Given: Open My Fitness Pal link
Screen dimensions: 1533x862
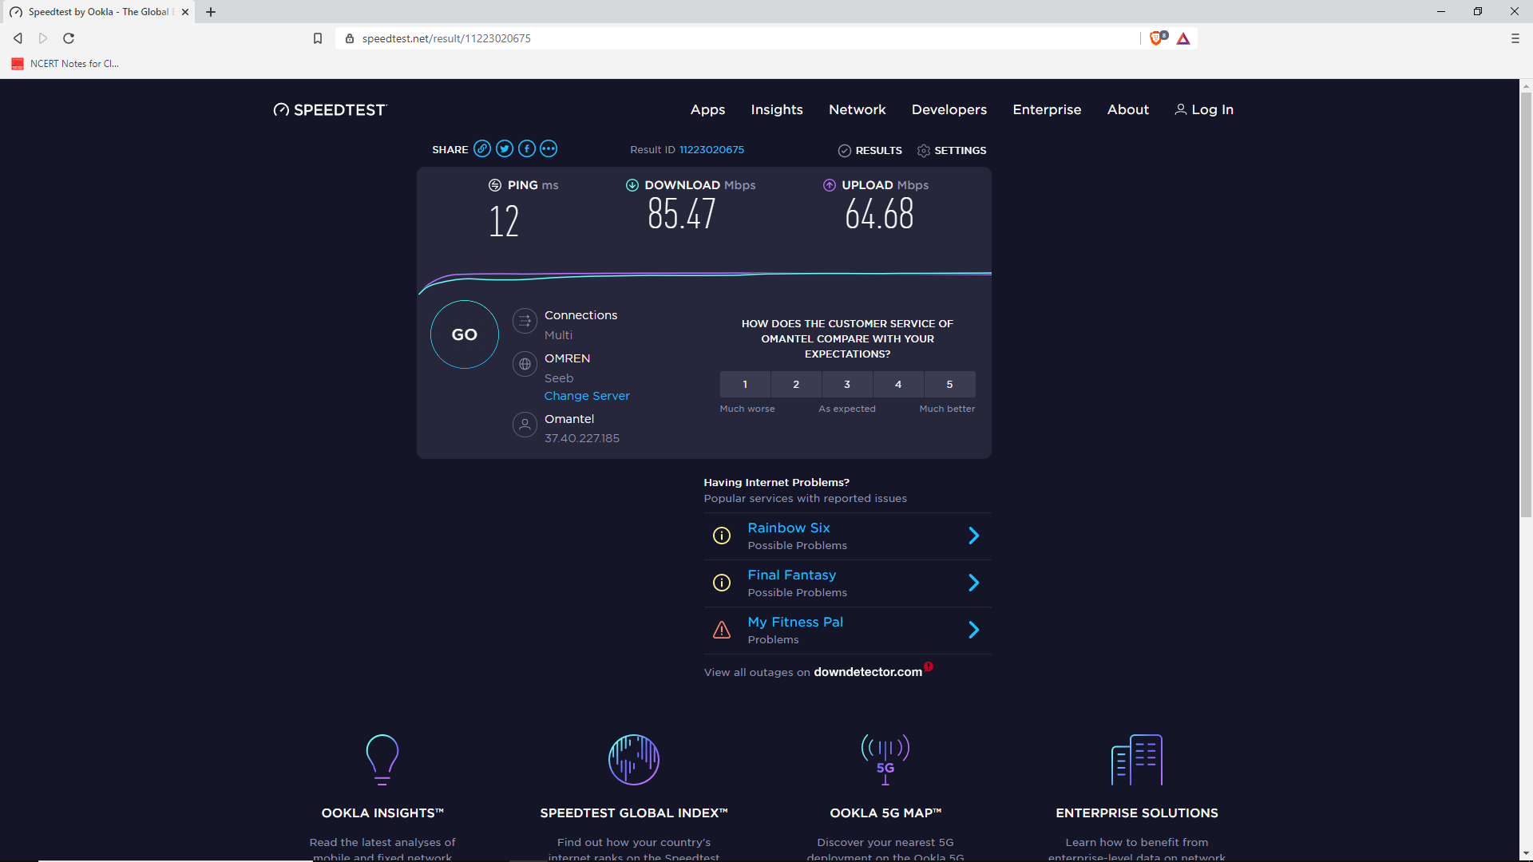Looking at the screenshot, I should pyautogui.click(x=795, y=622).
